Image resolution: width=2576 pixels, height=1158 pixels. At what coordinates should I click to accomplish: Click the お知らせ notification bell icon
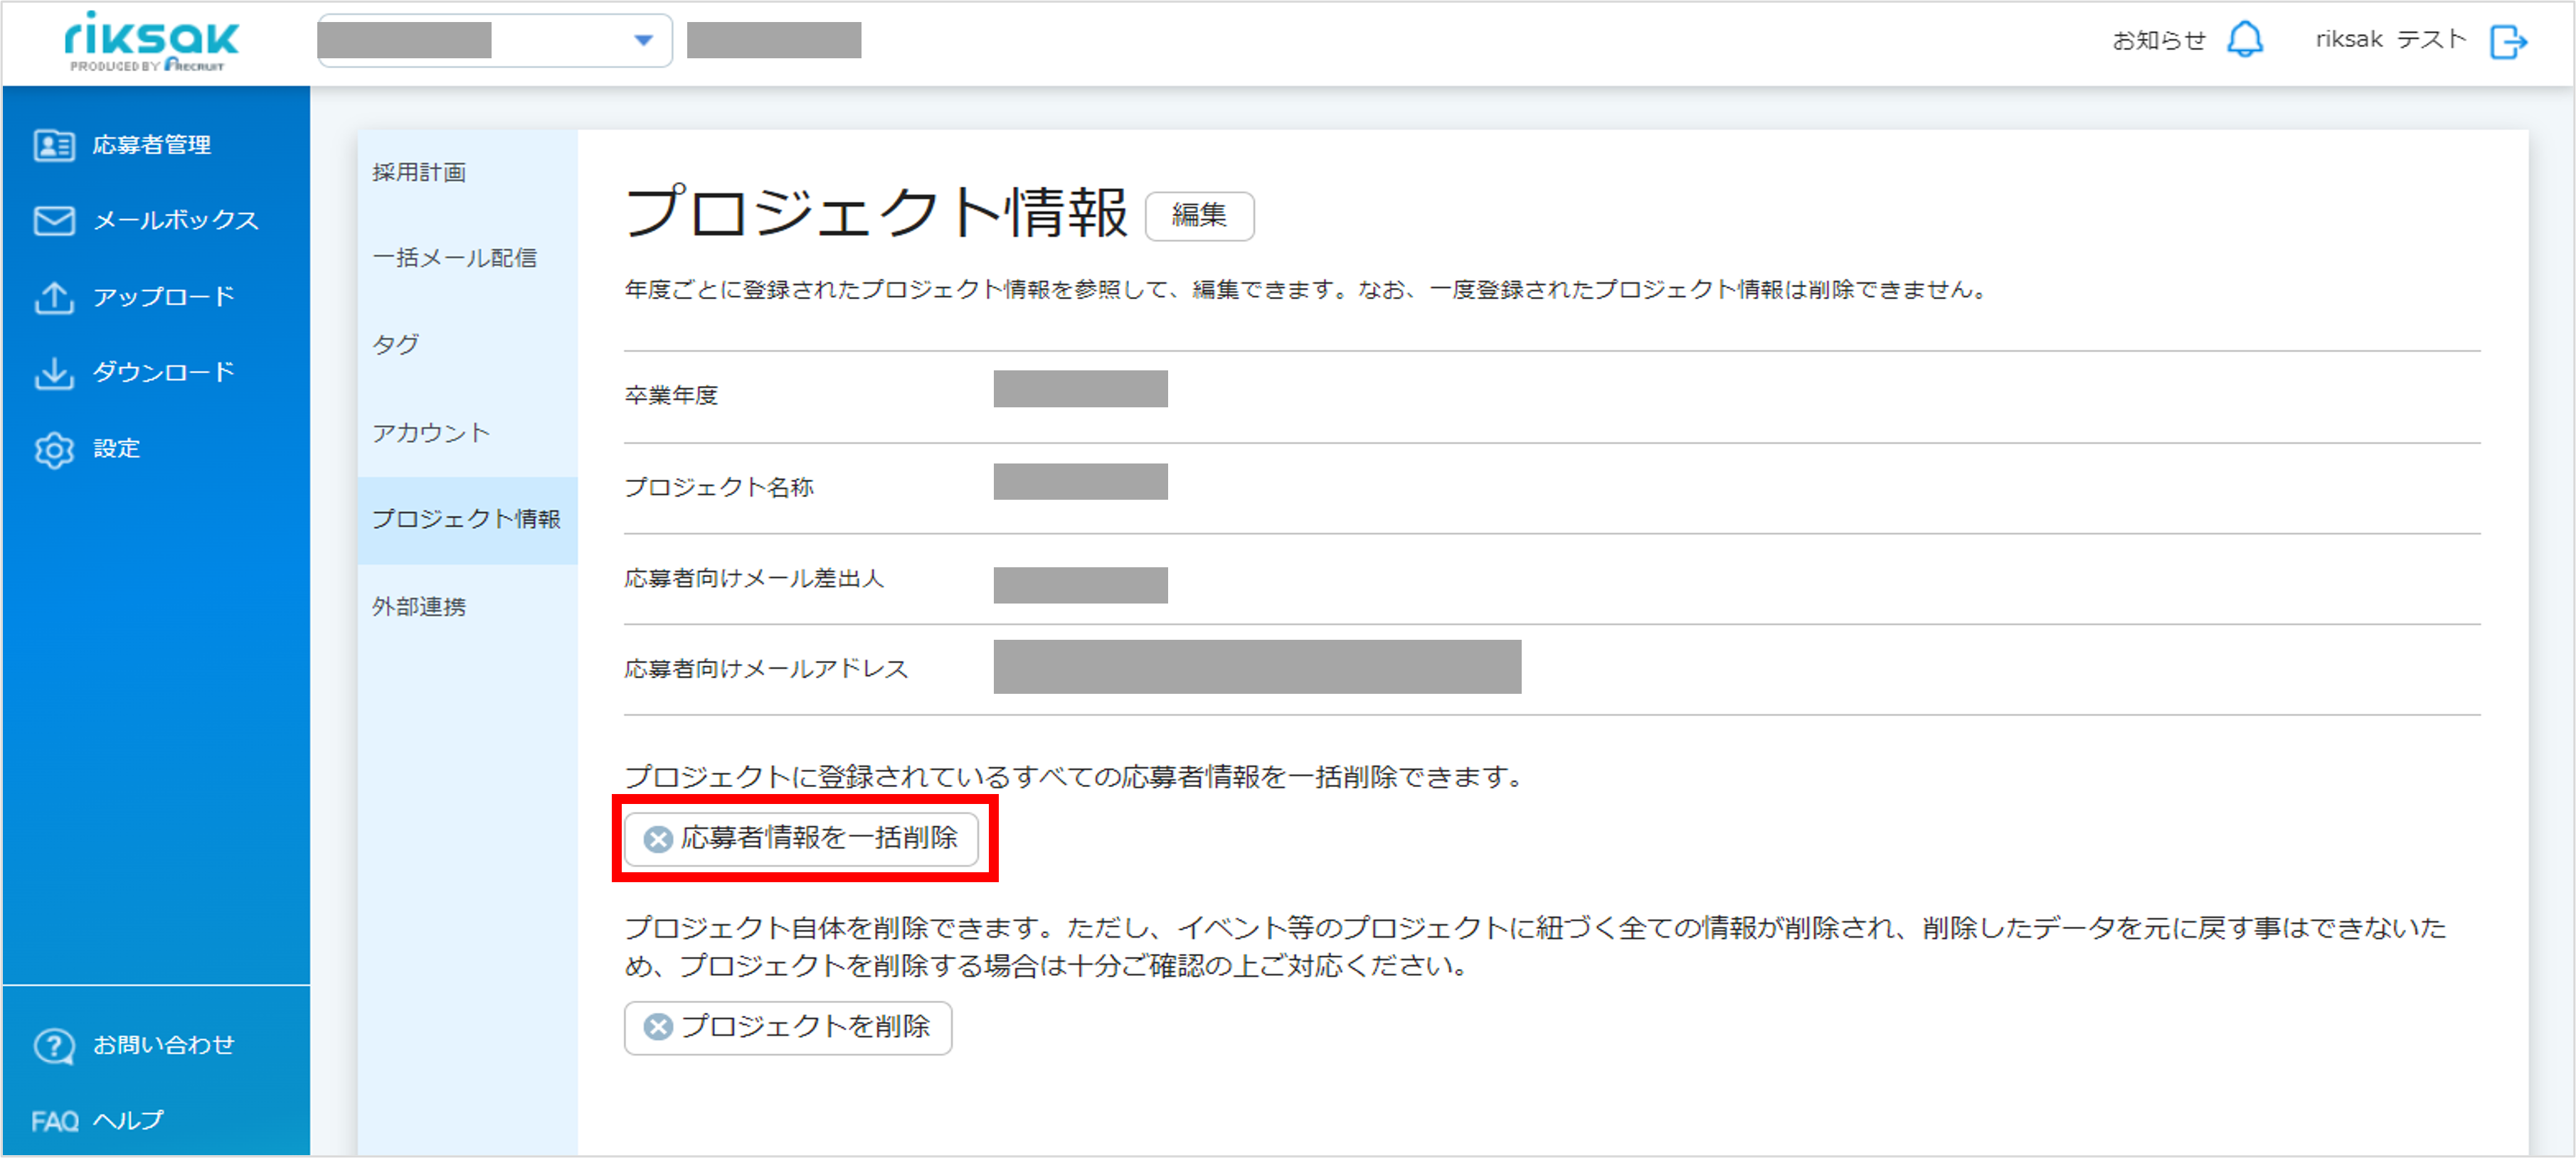click(x=2245, y=40)
